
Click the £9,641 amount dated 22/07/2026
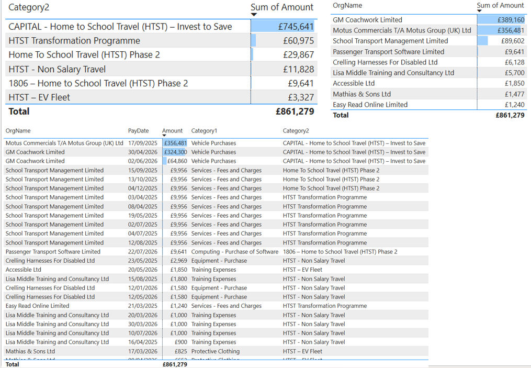[x=178, y=252]
